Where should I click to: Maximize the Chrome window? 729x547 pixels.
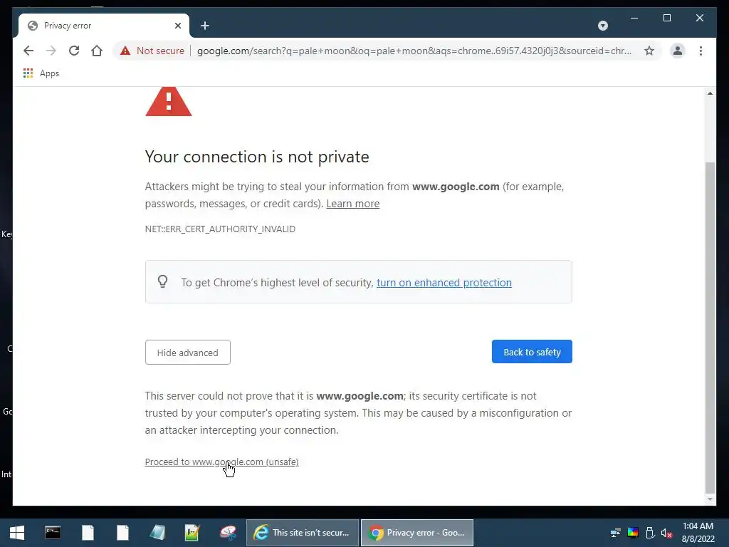[666, 18]
